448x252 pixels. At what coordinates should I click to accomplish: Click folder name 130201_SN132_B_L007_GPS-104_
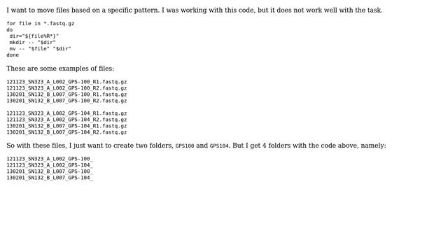pos(50,178)
